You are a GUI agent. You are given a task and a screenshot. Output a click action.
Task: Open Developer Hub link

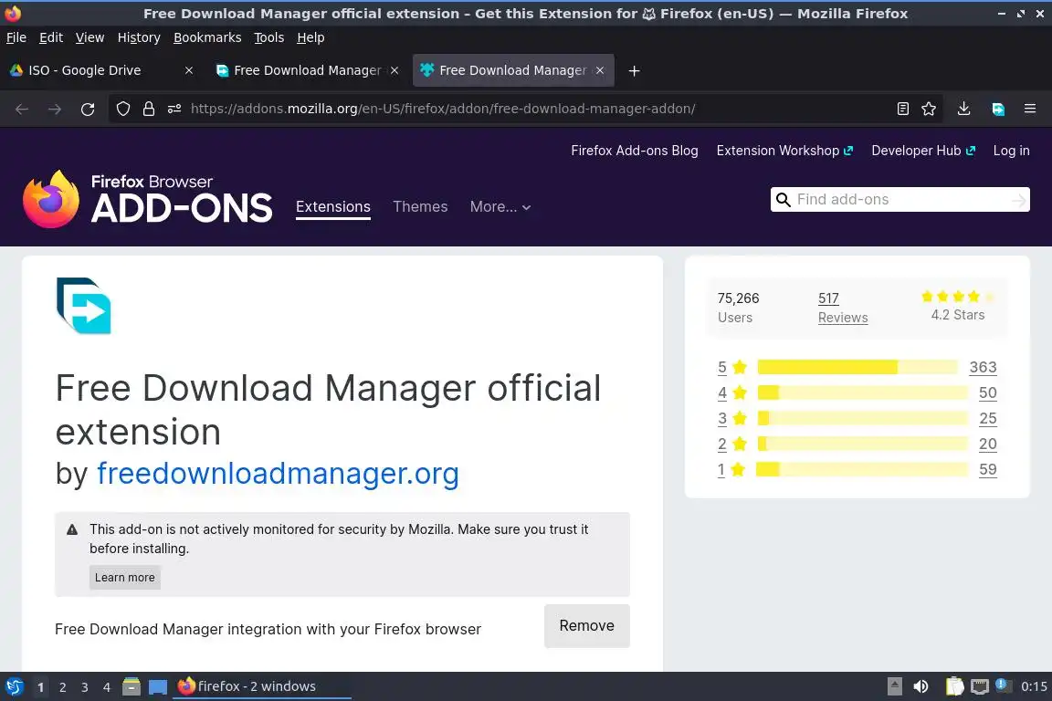(x=923, y=151)
